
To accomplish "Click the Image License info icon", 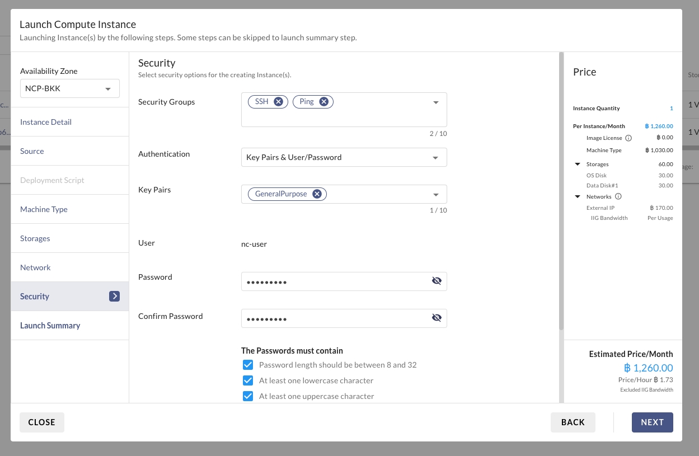I will 628,138.
